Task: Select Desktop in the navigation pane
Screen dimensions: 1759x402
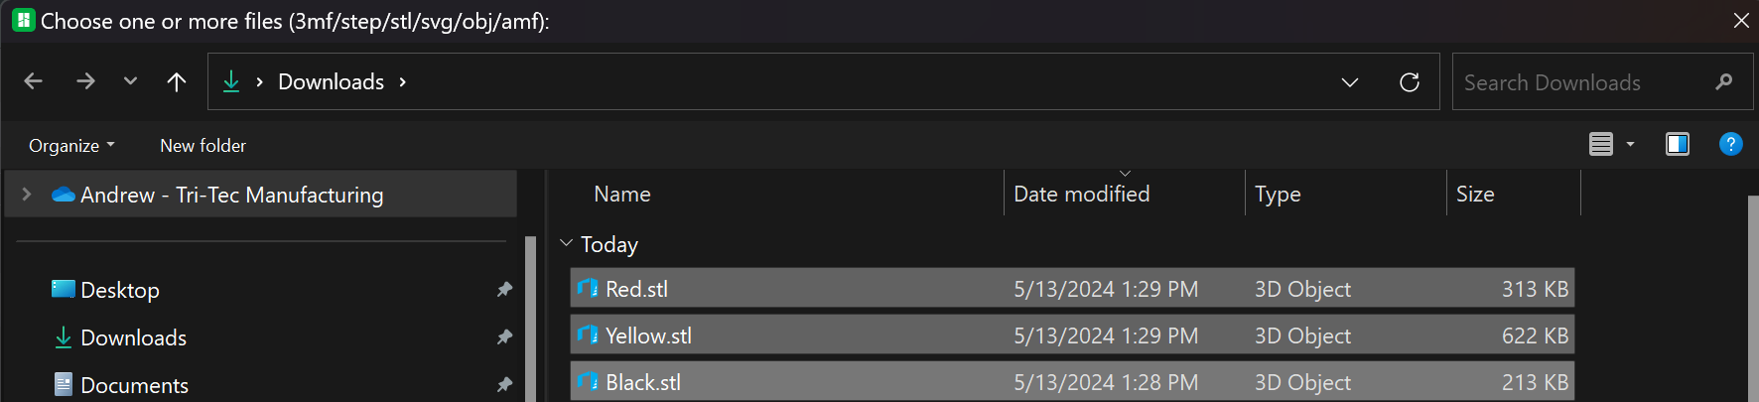Action: [x=120, y=290]
